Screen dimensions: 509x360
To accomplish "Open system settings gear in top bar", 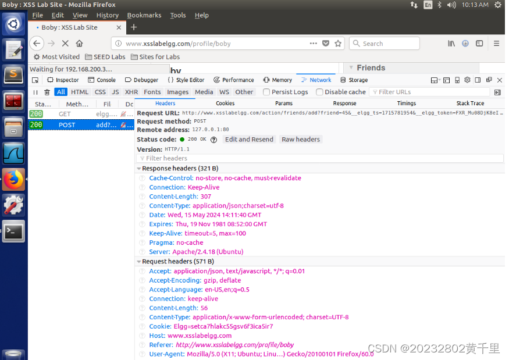I will pyautogui.click(x=497, y=5).
